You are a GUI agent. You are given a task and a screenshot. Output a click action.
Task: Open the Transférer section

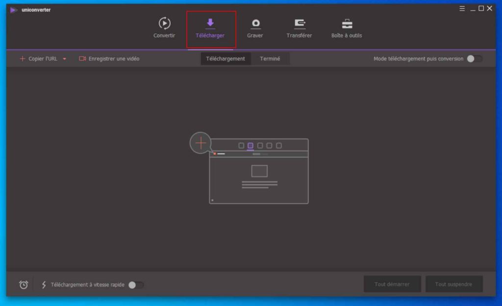299,28
